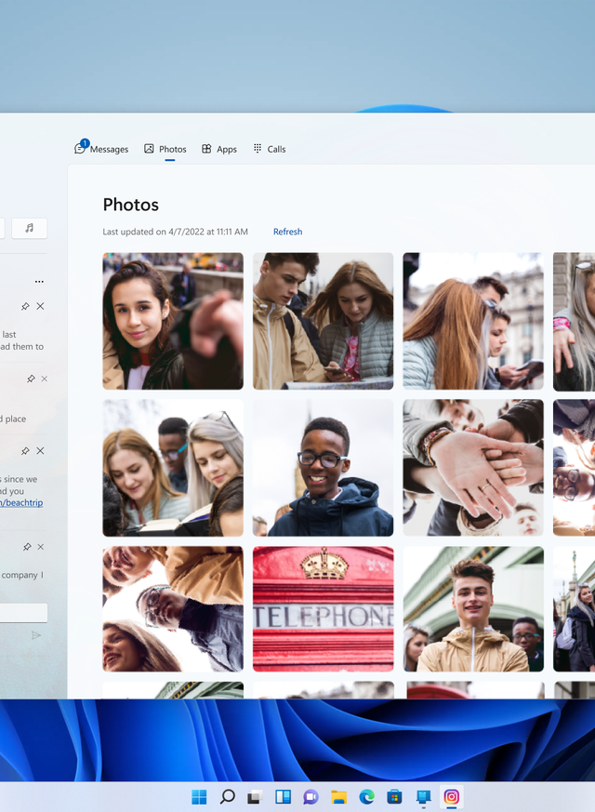Select the Photos tab
This screenshot has width=595, height=812.
pos(165,149)
